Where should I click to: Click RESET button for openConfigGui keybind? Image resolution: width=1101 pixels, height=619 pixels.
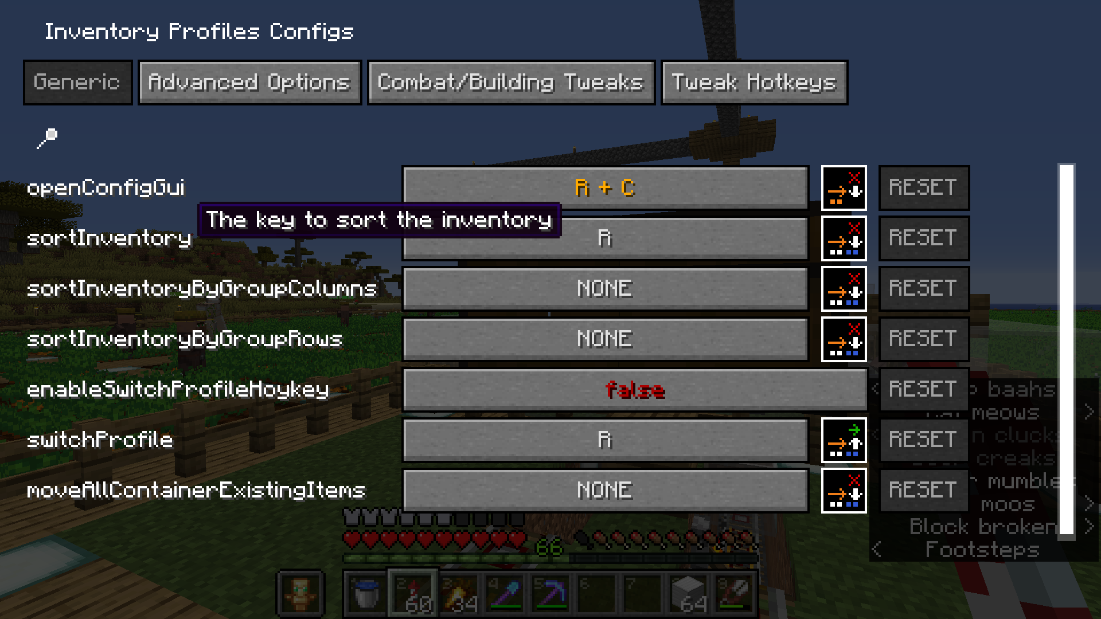[923, 187]
